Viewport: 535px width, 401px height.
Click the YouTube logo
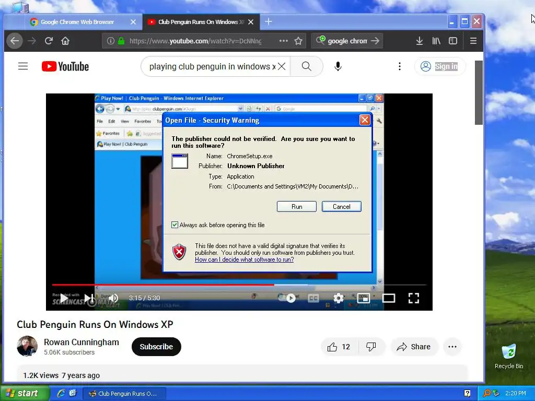65,66
